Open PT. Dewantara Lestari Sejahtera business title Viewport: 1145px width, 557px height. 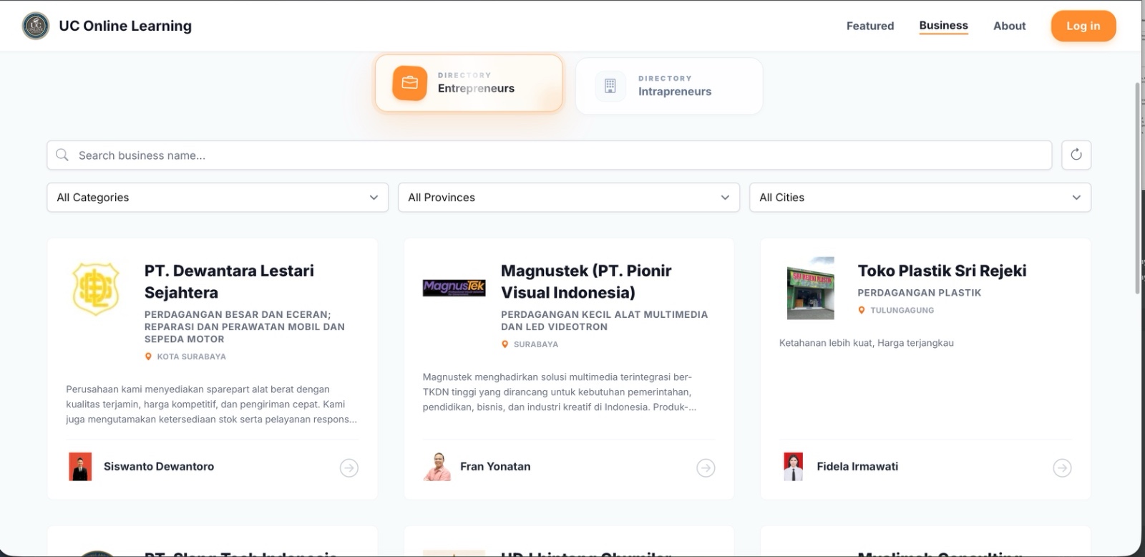click(229, 281)
